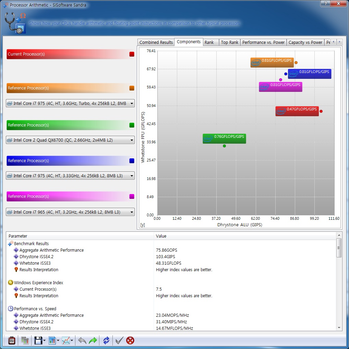Click the red data point on the chart
The image size is (349, 349).
pos(321,111)
